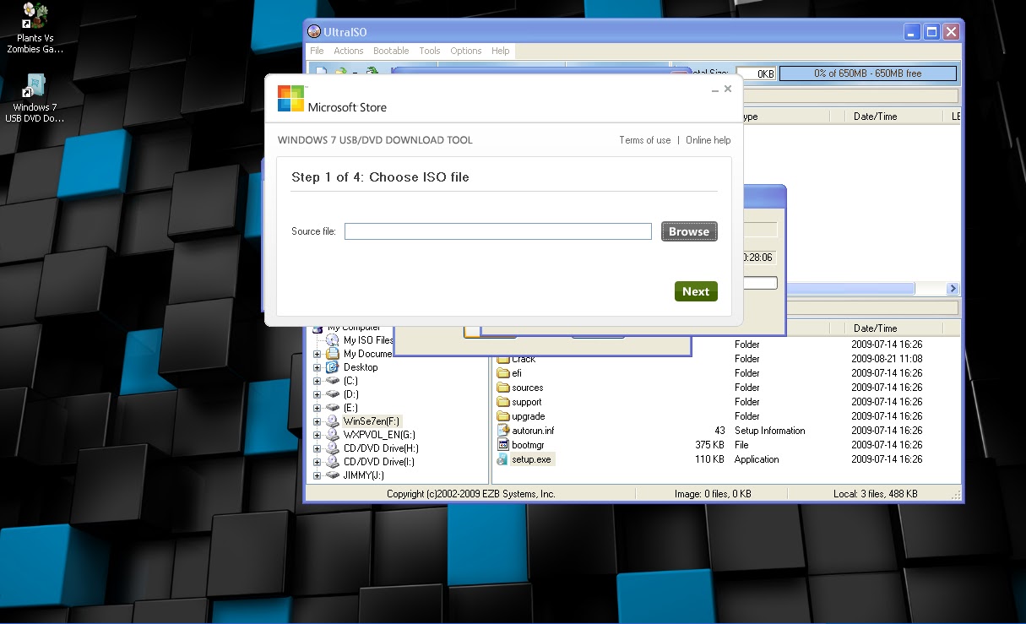Screen dimensions: 1026x624
Task: Select the WXPVOL_EN(G:) disc drive icon
Action: [x=333, y=435]
